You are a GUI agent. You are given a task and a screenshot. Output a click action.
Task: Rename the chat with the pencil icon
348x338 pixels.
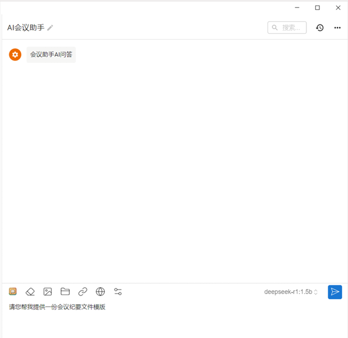(50, 27)
